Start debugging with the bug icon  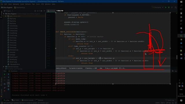tap(169, 8)
